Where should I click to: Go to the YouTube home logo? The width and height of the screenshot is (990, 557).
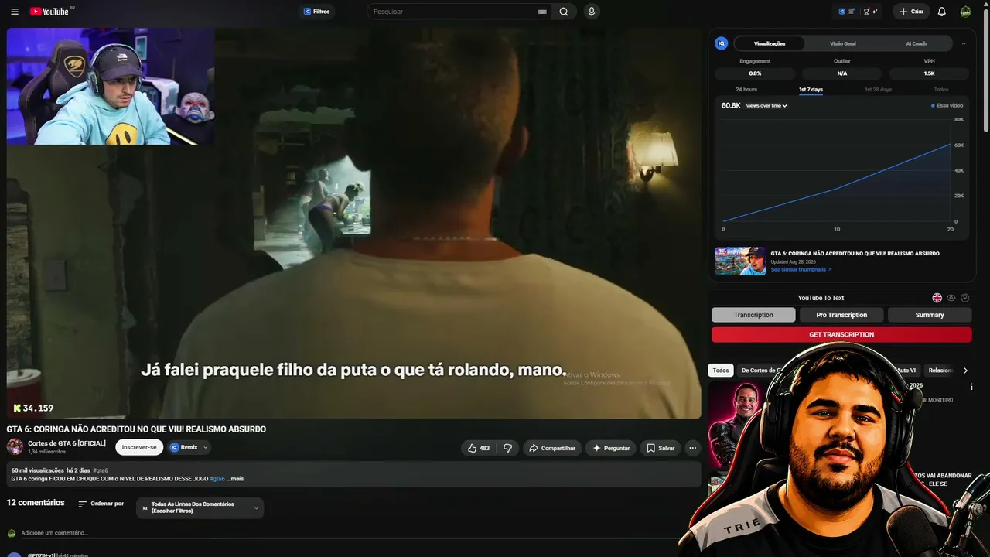point(51,12)
